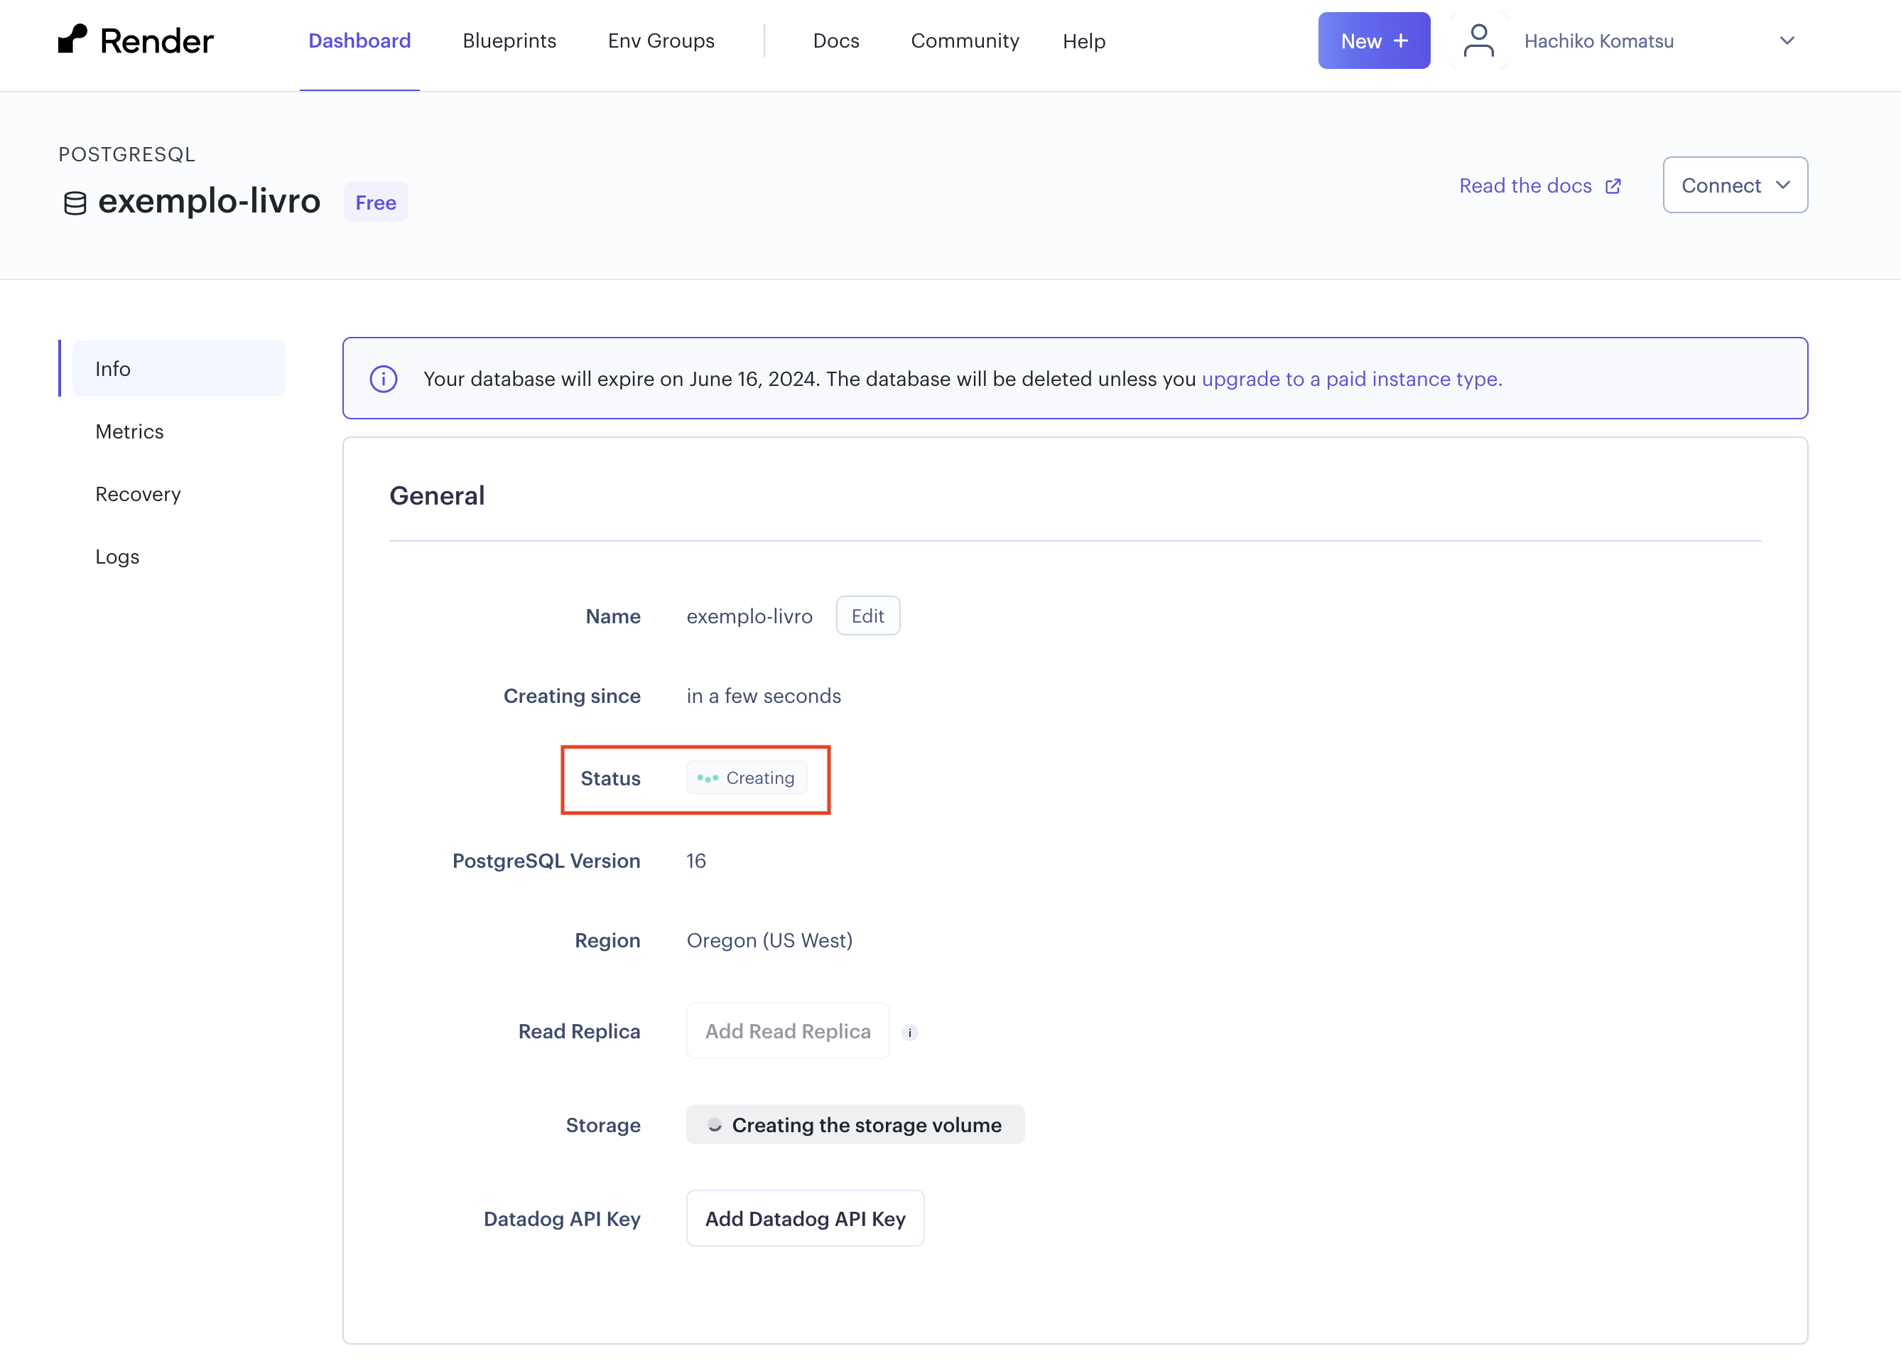1901x1366 pixels.
Task: Select Metrics in the sidebar
Action: [x=129, y=431]
